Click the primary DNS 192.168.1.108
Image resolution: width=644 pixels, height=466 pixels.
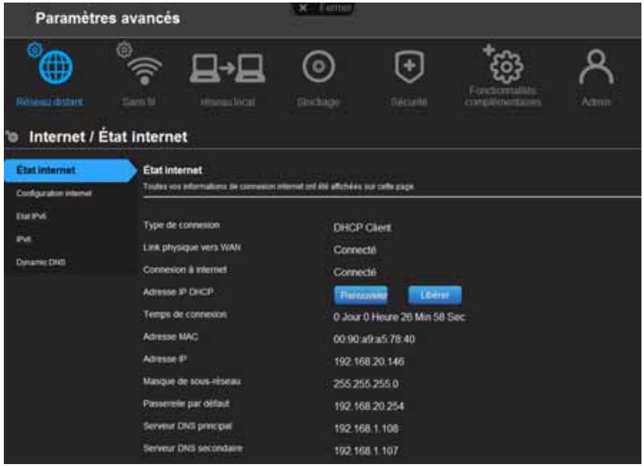pyautogui.click(x=367, y=428)
